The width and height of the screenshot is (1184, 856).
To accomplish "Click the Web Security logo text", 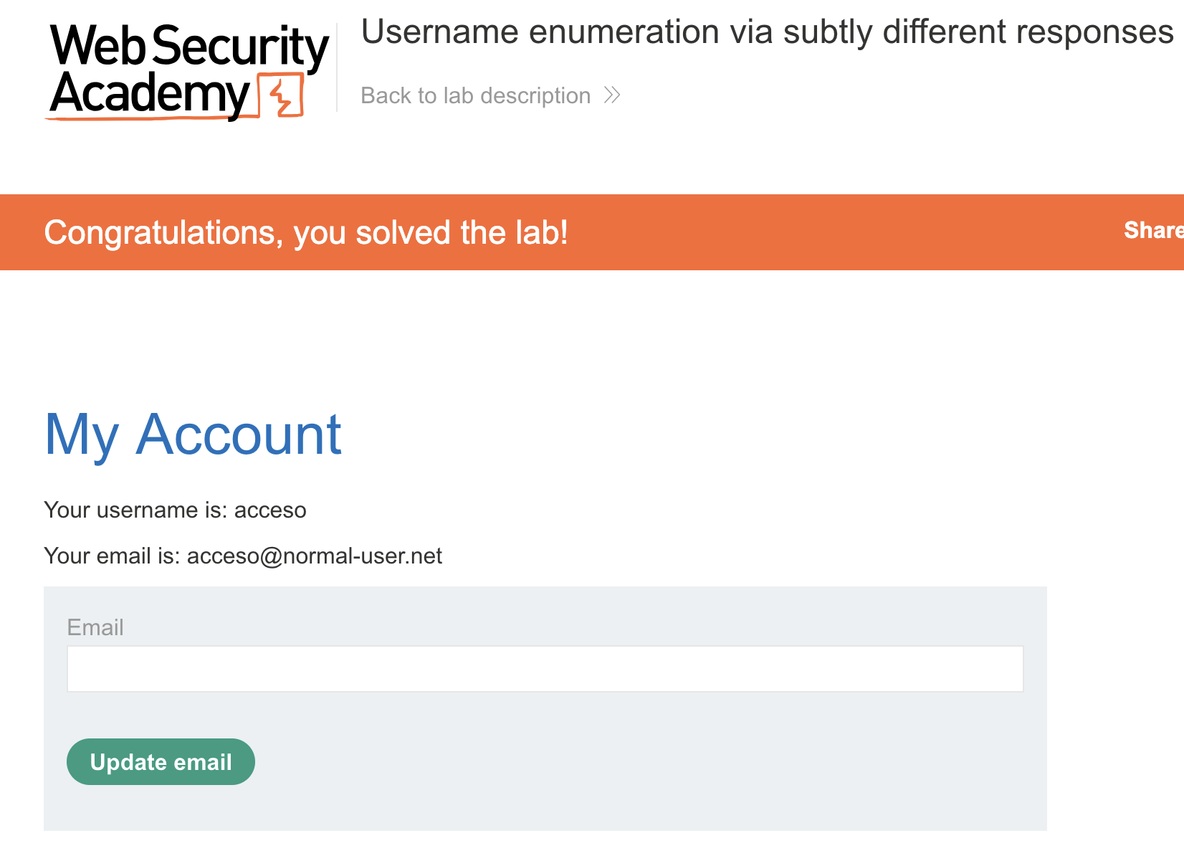I will 189,47.
